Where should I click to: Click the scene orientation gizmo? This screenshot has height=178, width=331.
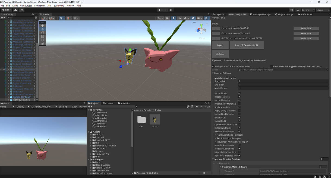pos(201,29)
